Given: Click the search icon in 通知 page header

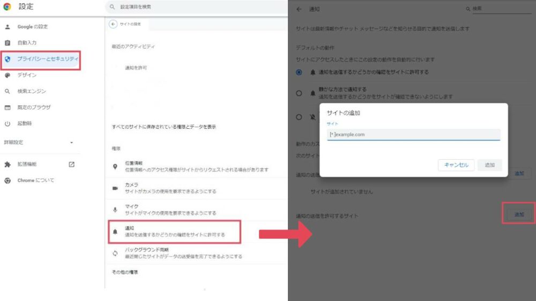Looking at the screenshot, I should point(468,9).
